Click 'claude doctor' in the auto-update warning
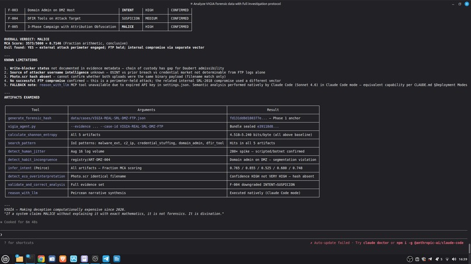 click(376, 242)
